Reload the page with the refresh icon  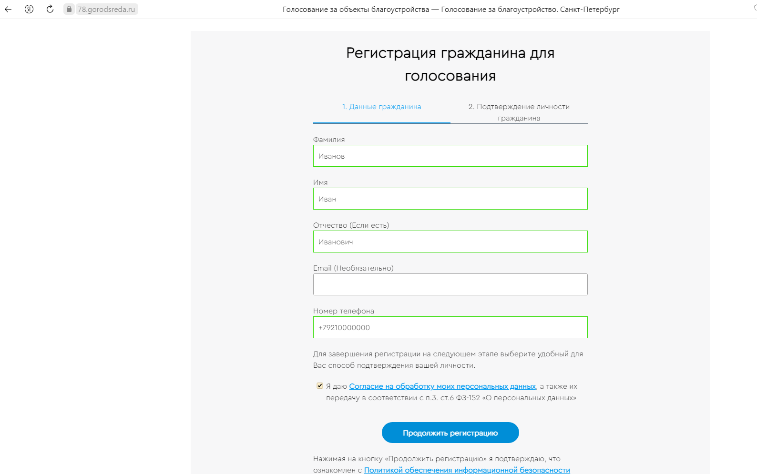pos(50,9)
